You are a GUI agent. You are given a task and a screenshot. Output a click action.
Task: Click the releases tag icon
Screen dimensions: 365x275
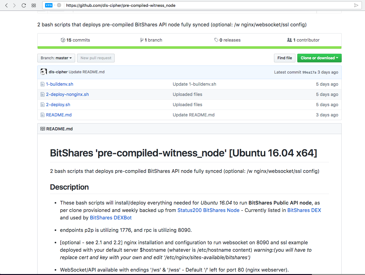216,40
